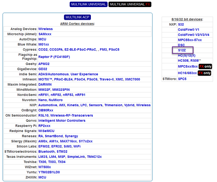Open MindMotion MM32SPIN link
The image size is (217, 182).
(x=61, y=90)
